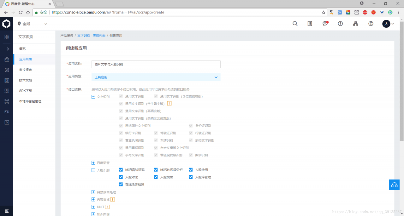Click the warning icon next to 内容审核

pos(113,199)
